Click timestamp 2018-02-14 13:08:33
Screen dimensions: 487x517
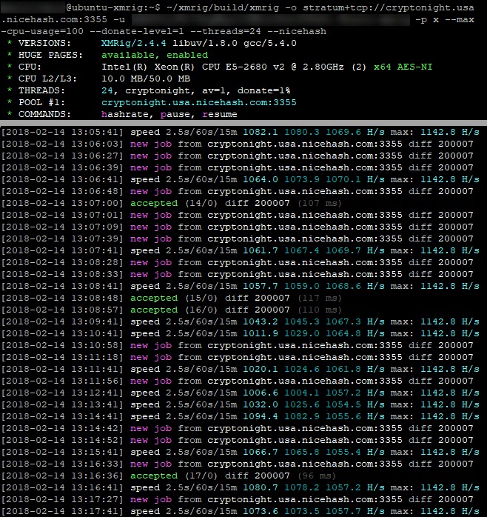[62, 275]
